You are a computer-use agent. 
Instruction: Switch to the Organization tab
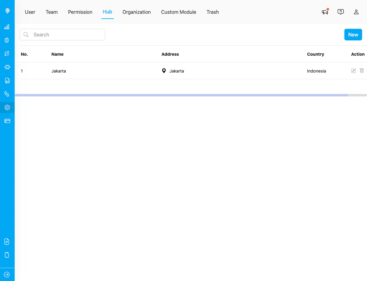137,12
